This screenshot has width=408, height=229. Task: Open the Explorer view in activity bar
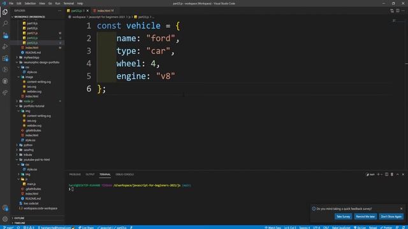coord(5,11)
